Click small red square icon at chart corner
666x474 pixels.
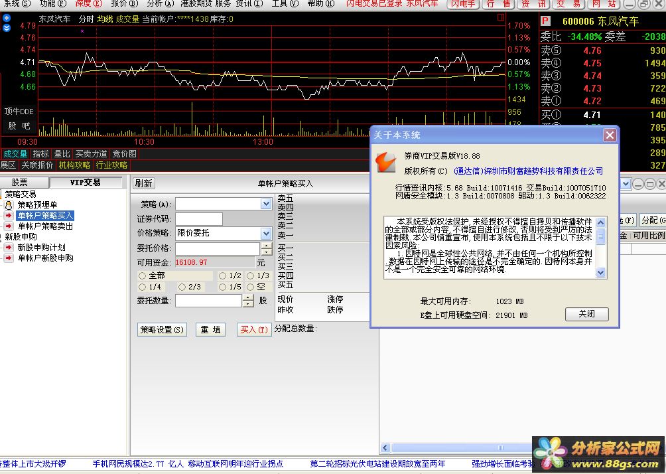click(x=501, y=17)
